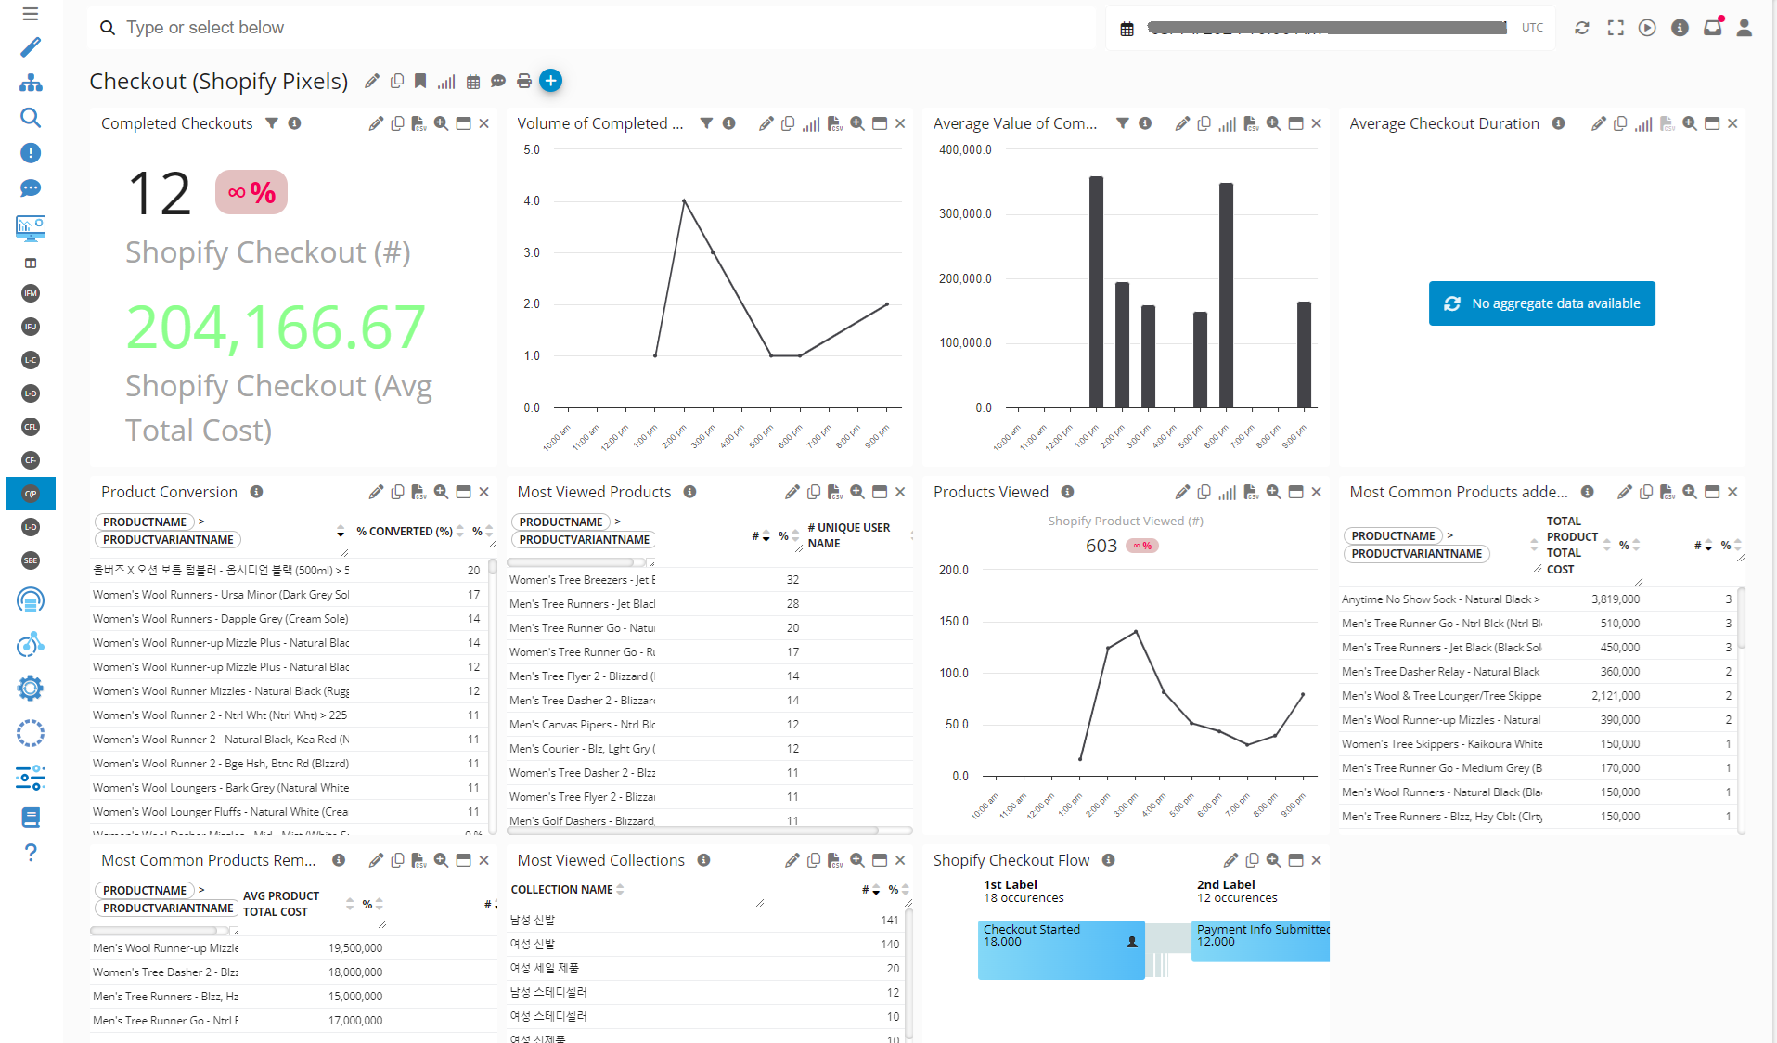This screenshot has width=1777, height=1043.
Task: Enter fullscreen mode from top bar
Action: [x=1616, y=28]
